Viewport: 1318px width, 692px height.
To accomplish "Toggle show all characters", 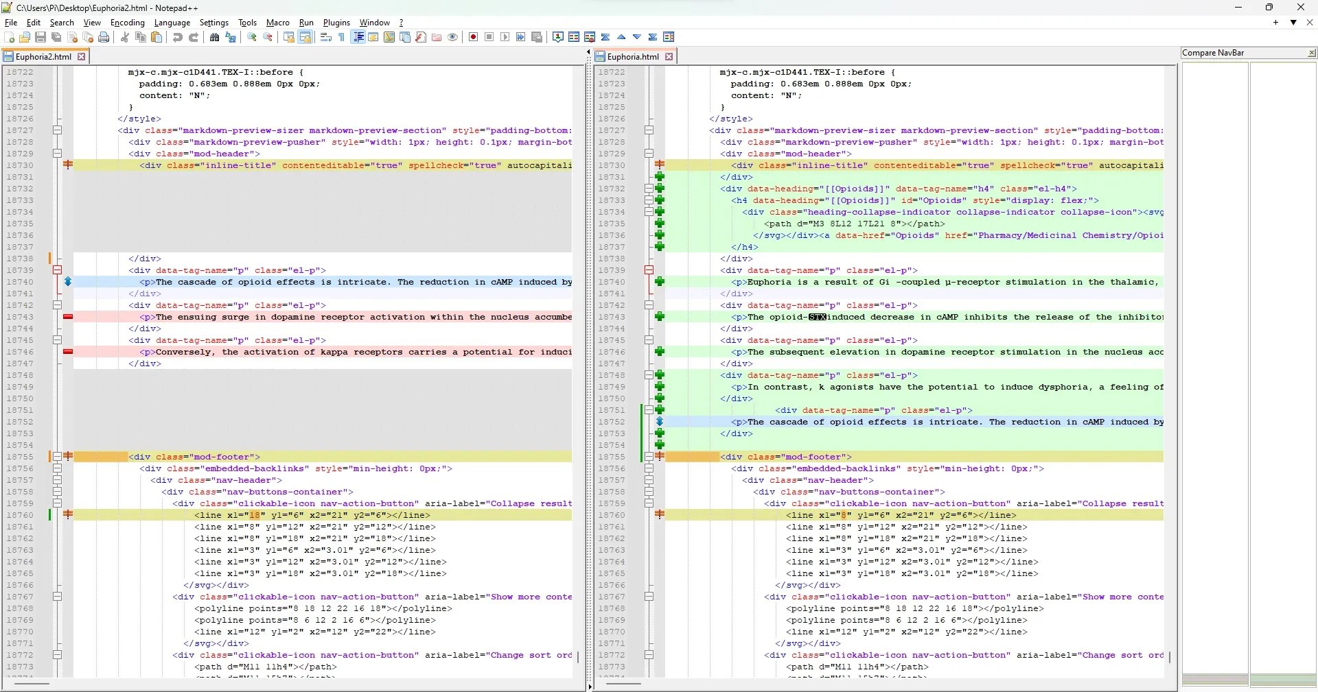I will point(341,37).
